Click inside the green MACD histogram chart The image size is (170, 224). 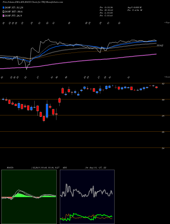point(29,197)
